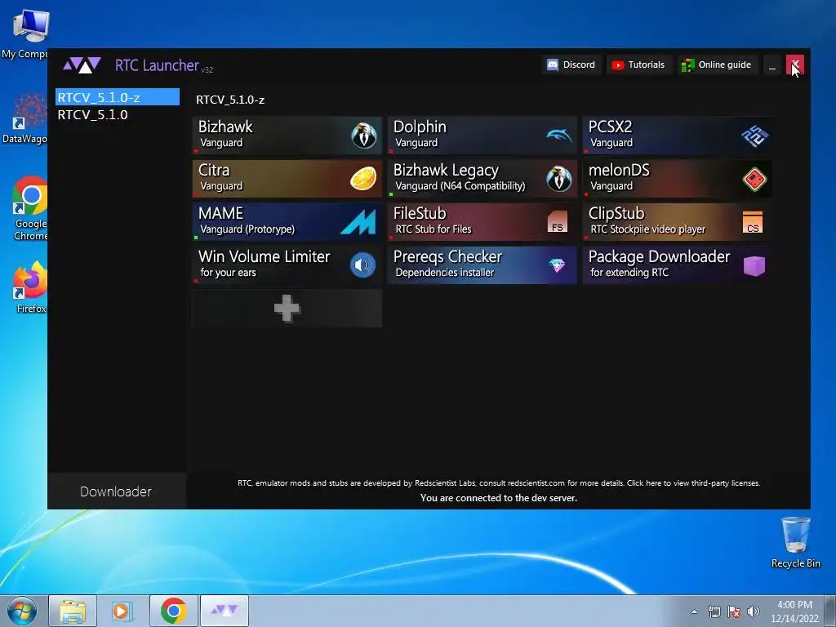The image size is (836, 627).
Task: Click the ClipStub CS icon
Action: click(753, 222)
